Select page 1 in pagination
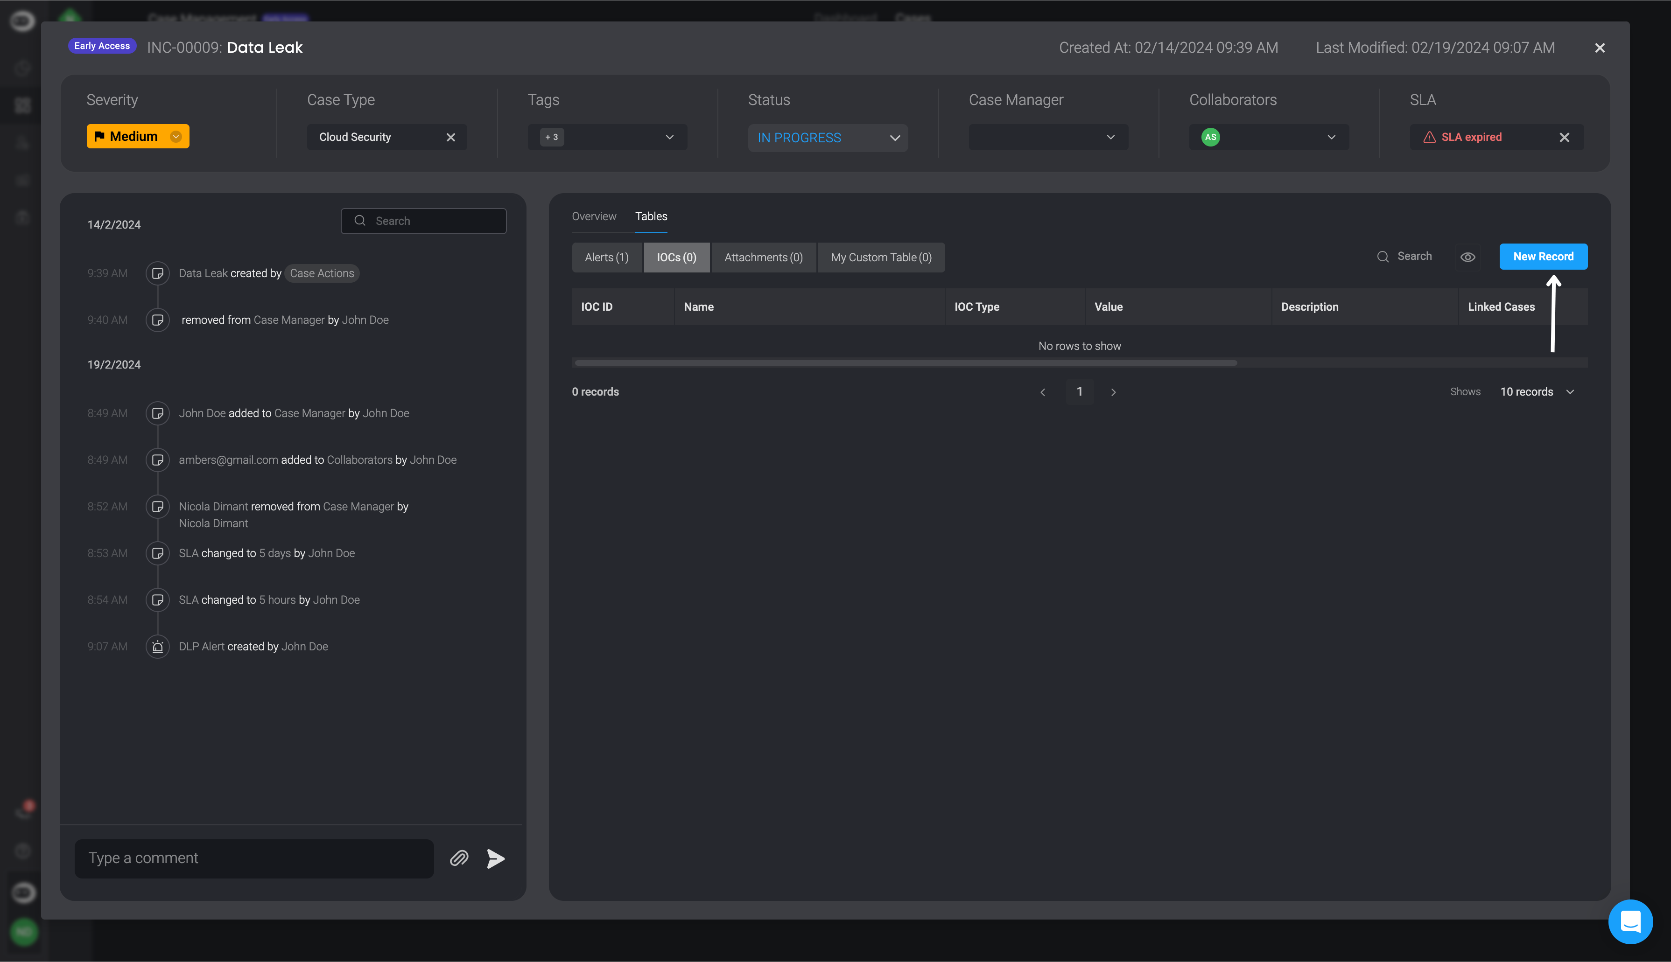1671x962 pixels. (1080, 392)
